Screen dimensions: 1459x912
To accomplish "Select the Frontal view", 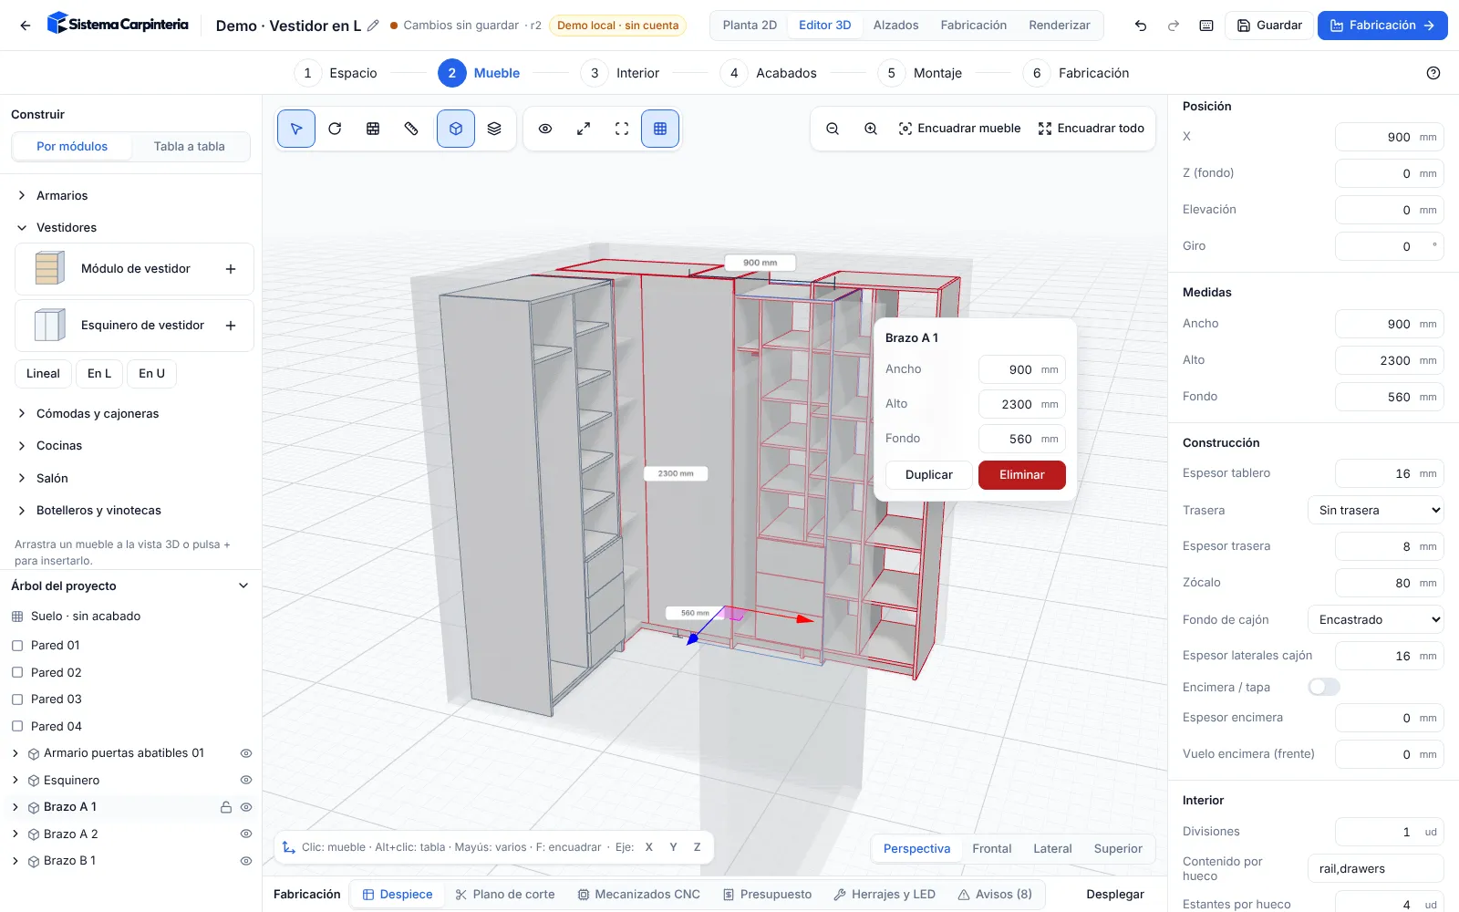I will [992, 848].
